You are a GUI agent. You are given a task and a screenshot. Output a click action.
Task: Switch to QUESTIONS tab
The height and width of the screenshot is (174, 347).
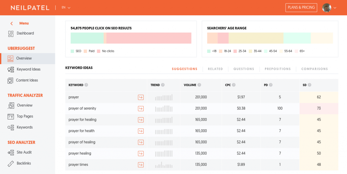(244, 69)
